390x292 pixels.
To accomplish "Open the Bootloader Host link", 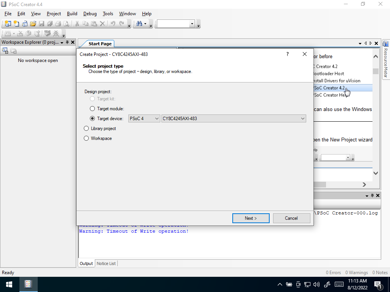I will click(329, 73).
